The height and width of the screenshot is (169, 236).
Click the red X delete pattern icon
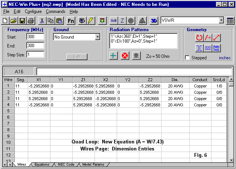click(125, 56)
